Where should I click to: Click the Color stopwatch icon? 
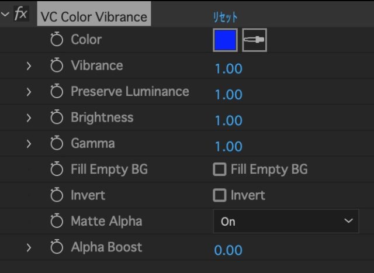[x=56, y=40]
